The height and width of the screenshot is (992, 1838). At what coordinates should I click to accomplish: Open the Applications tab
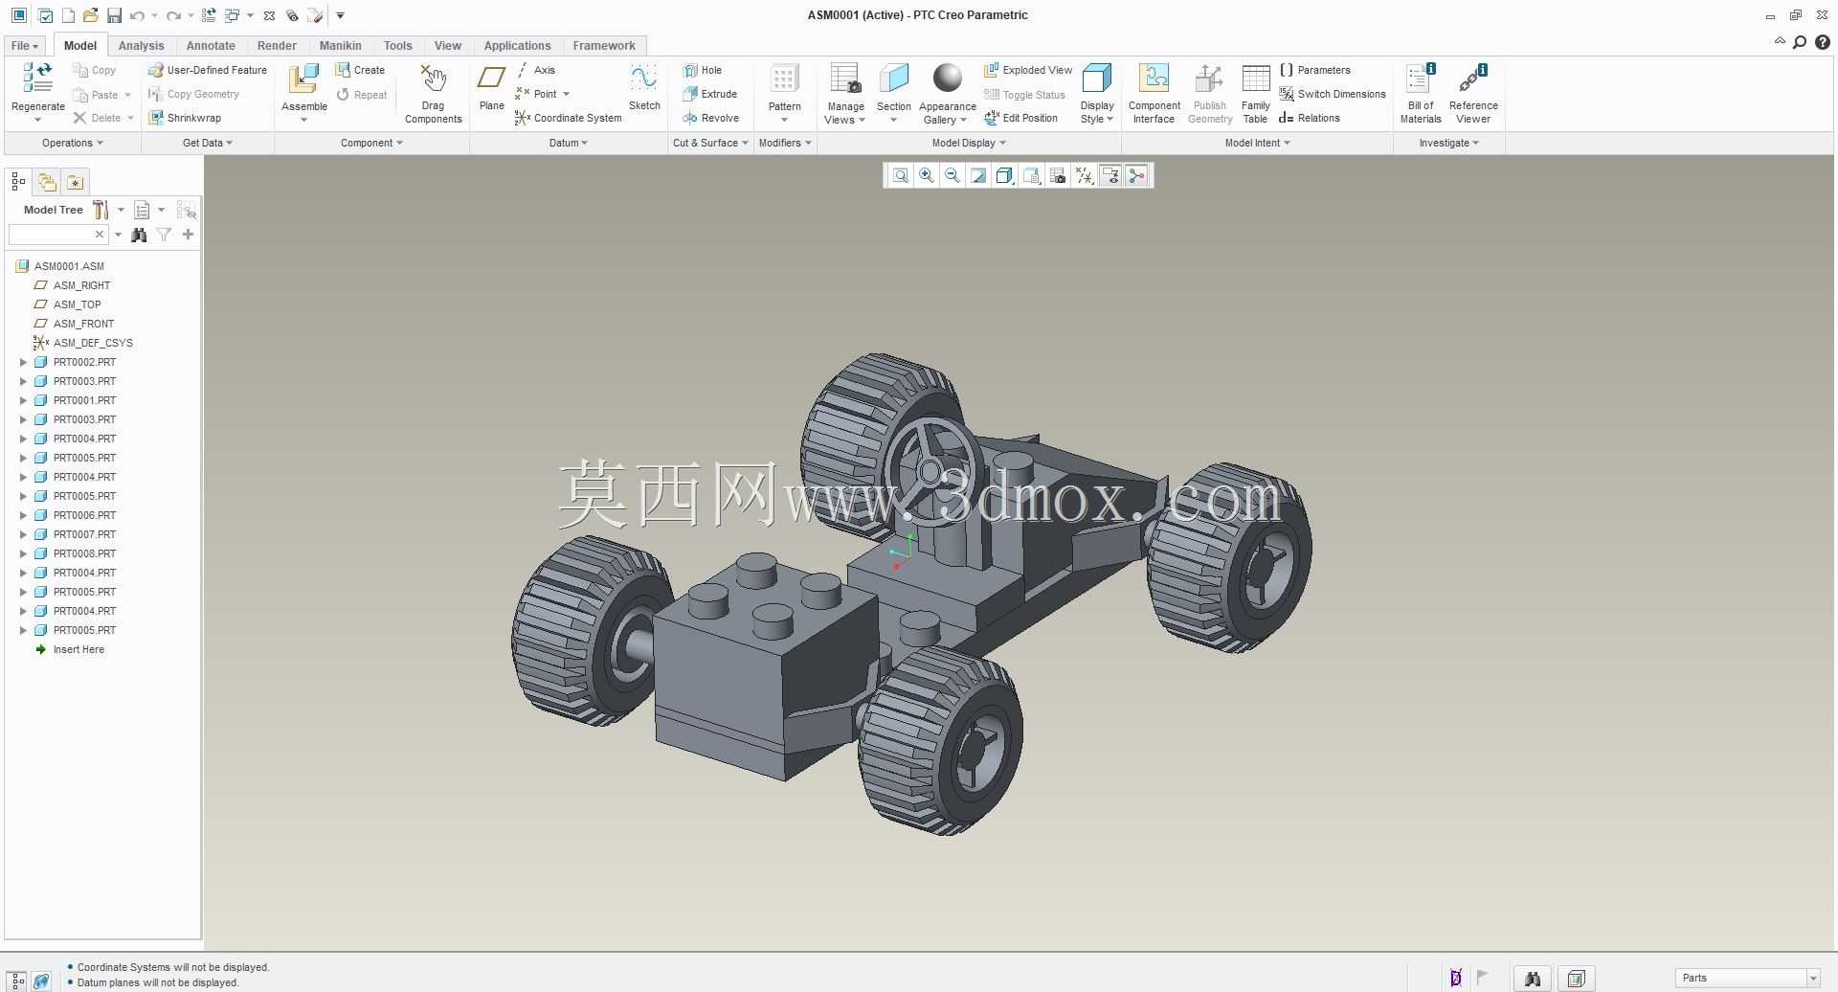coord(517,45)
